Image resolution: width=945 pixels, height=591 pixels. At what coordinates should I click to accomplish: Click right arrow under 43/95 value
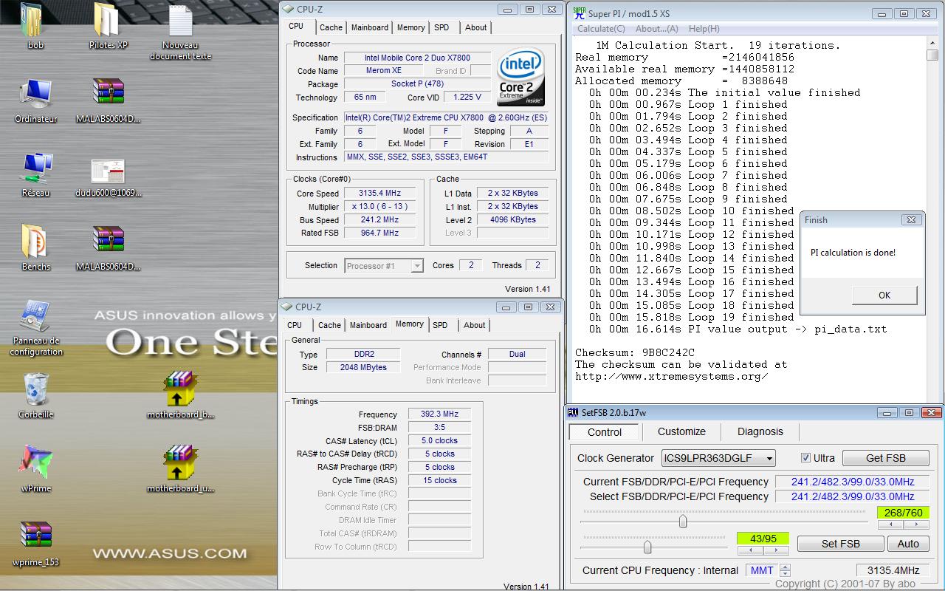coord(775,550)
